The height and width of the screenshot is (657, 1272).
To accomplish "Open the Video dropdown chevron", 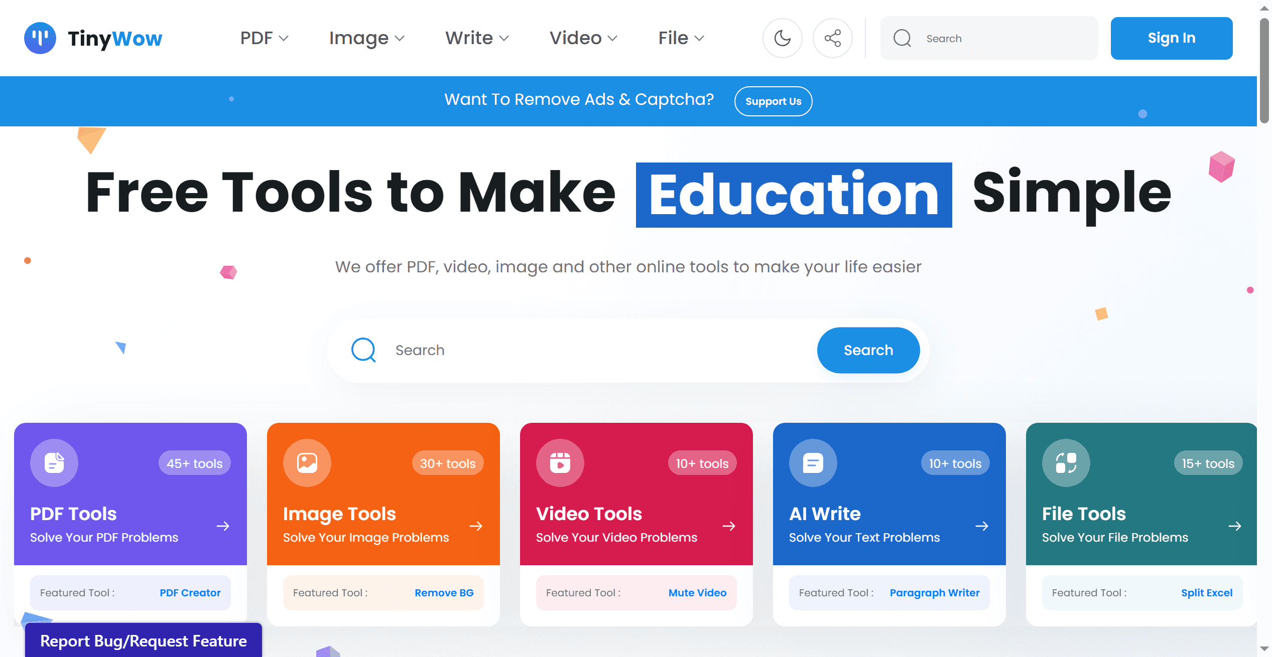I will pyautogui.click(x=612, y=38).
